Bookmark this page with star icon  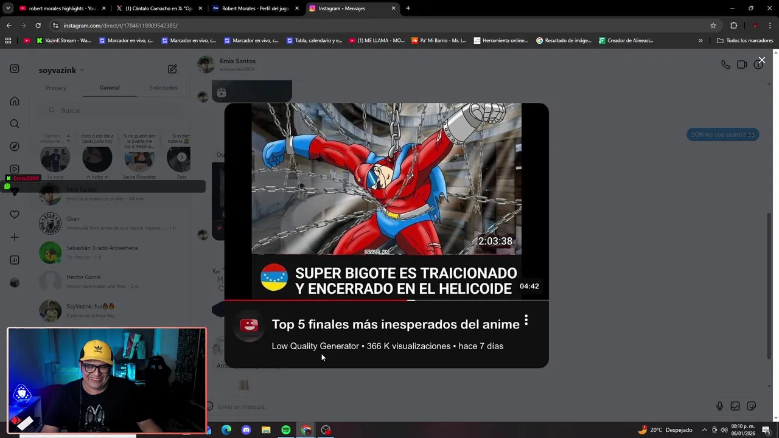point(713,26)
